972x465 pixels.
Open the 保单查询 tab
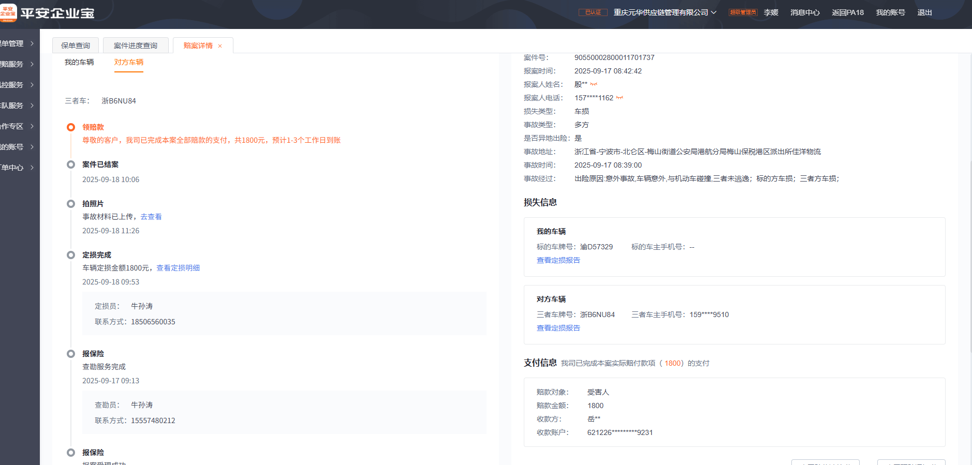(x=76, y=46)
